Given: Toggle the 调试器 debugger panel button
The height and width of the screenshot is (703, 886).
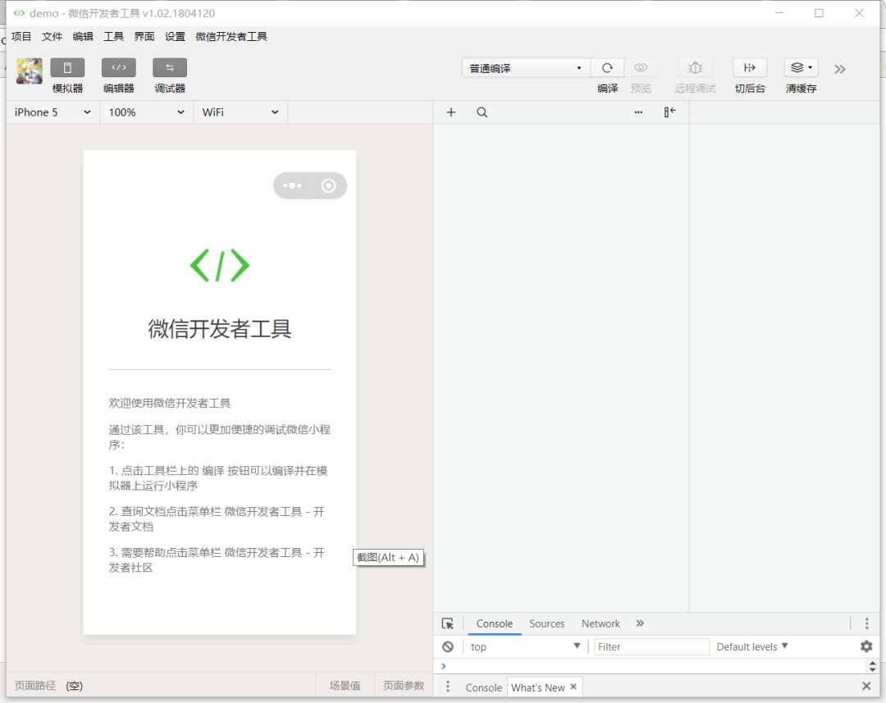Looking at the screenshot, I should click(x=170, y=68).
